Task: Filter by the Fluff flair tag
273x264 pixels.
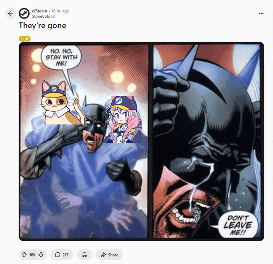Action: coord(25,39)
